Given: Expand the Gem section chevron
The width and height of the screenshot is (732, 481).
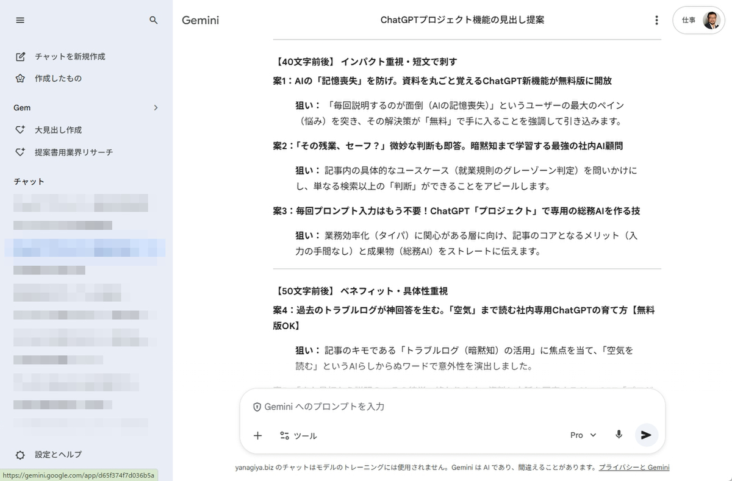Looking at the screenshot, I should [x=156, y=108].
